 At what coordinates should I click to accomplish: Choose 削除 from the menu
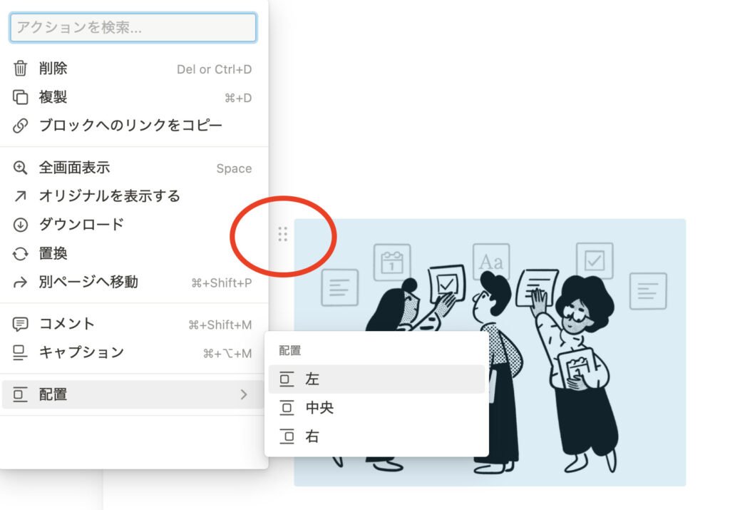tap(133, 68)
